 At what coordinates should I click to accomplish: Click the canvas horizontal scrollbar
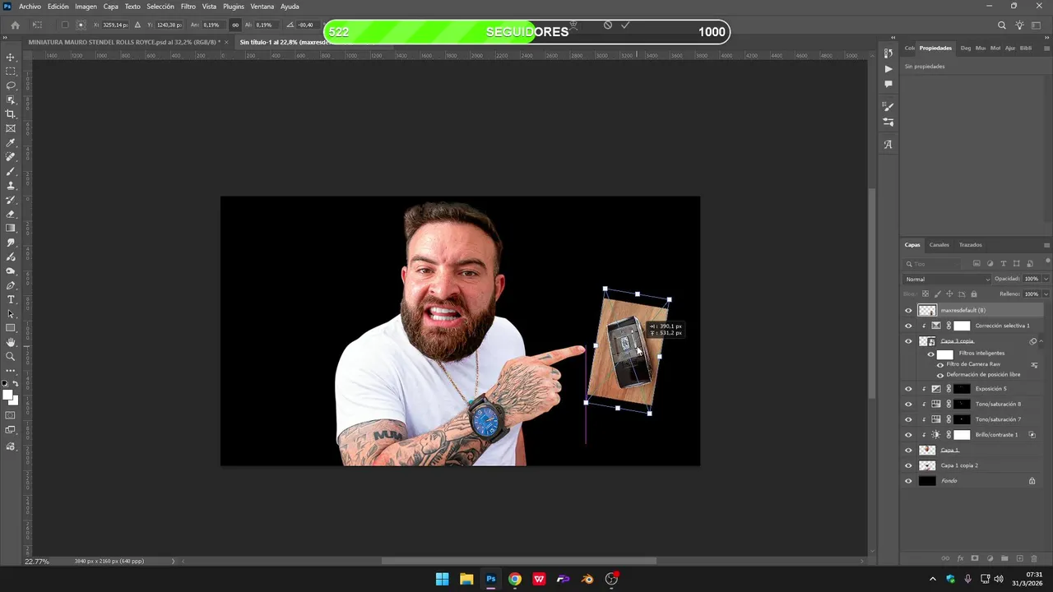518,562
